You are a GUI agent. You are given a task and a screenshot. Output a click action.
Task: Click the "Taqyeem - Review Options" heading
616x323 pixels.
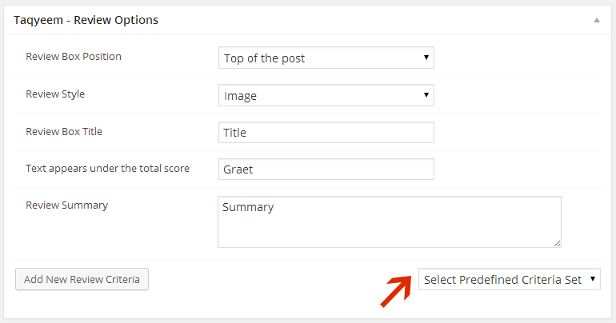(86, 20)
